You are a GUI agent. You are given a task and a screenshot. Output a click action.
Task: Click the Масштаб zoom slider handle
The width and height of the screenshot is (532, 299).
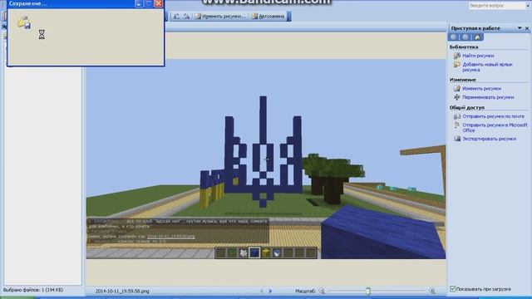368,291
